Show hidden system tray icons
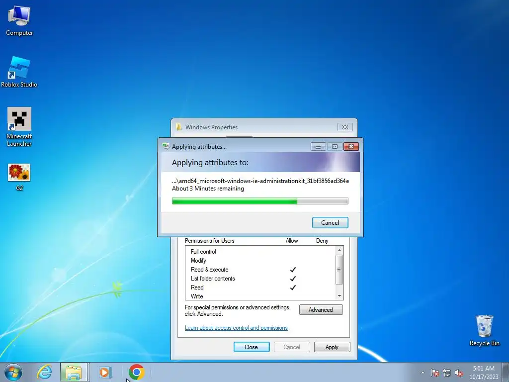This screenshot has width=509, height=382. tap(423, 373)
